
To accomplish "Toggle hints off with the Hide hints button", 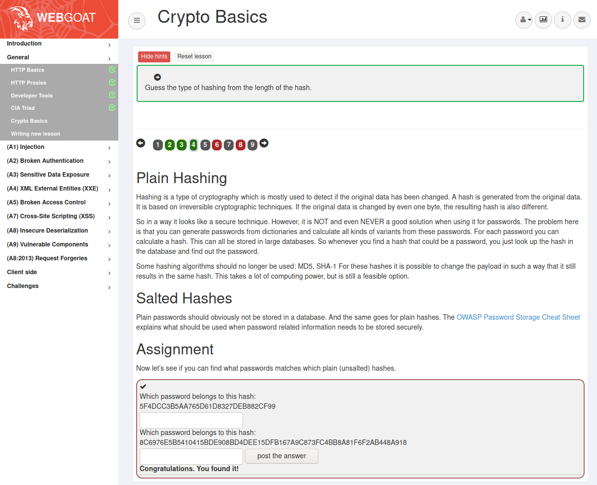I will [154, 56].
